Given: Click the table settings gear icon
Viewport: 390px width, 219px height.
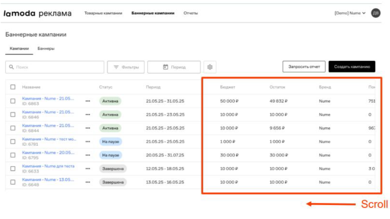Looking at the screenshot, I should (x=209, y=67).
